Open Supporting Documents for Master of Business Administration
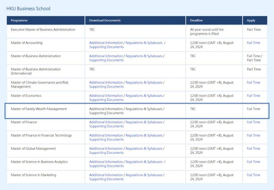 [x=106, y=60]
